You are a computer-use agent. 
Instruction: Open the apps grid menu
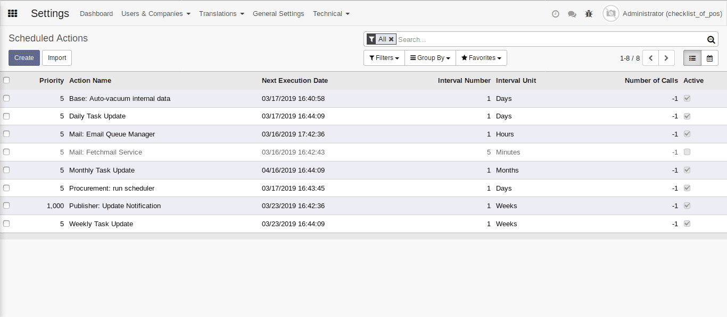12,13
